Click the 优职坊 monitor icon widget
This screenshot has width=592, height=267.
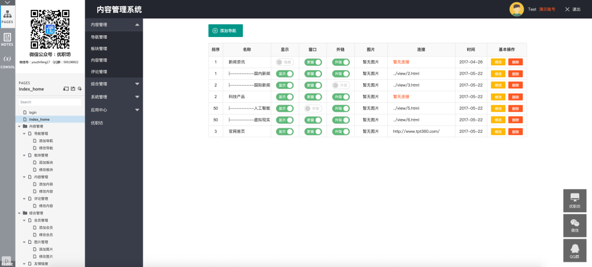pyautogui.click(x=575, y=200)
